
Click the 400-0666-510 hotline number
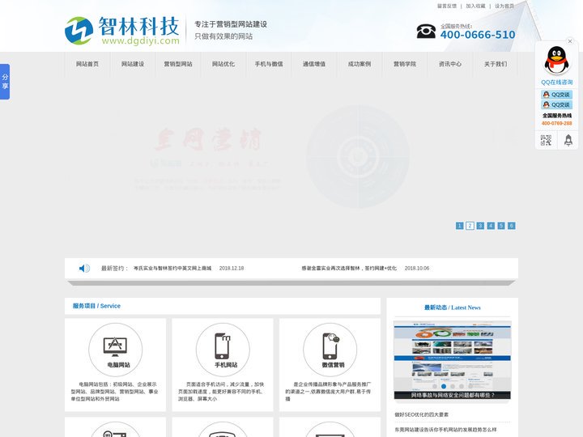point(478,35)
